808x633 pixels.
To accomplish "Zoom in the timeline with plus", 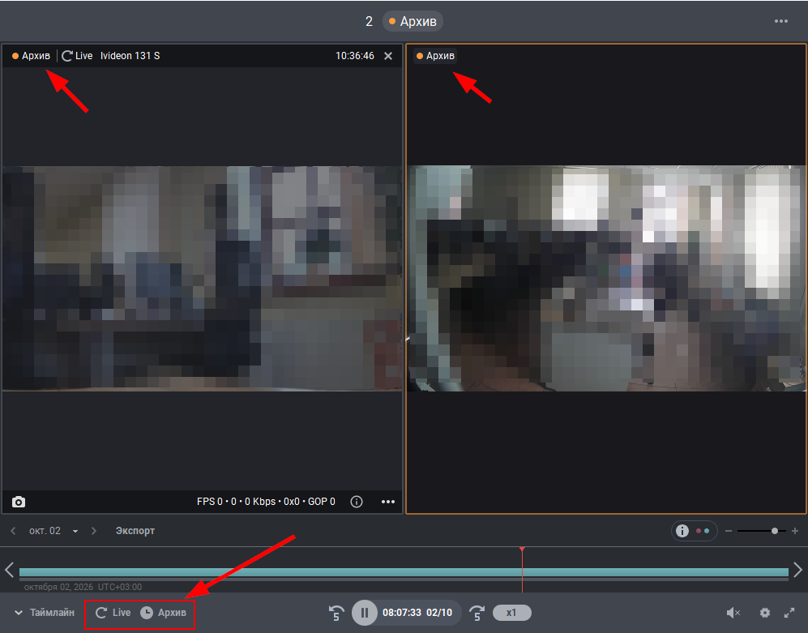I will coord(795,531).
